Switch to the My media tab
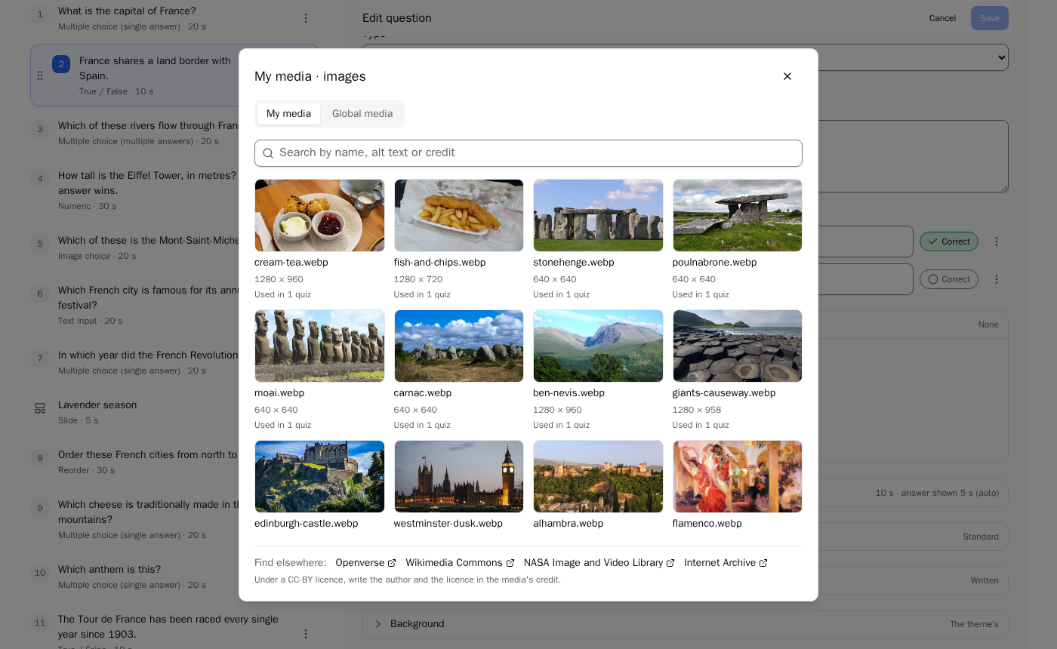This screenshot has width=1057, height=649. point(288,114)
